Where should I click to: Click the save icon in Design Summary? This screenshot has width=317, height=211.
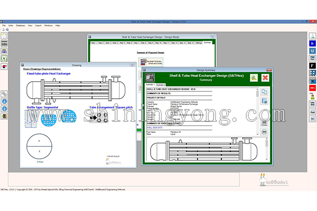(264, 101)
